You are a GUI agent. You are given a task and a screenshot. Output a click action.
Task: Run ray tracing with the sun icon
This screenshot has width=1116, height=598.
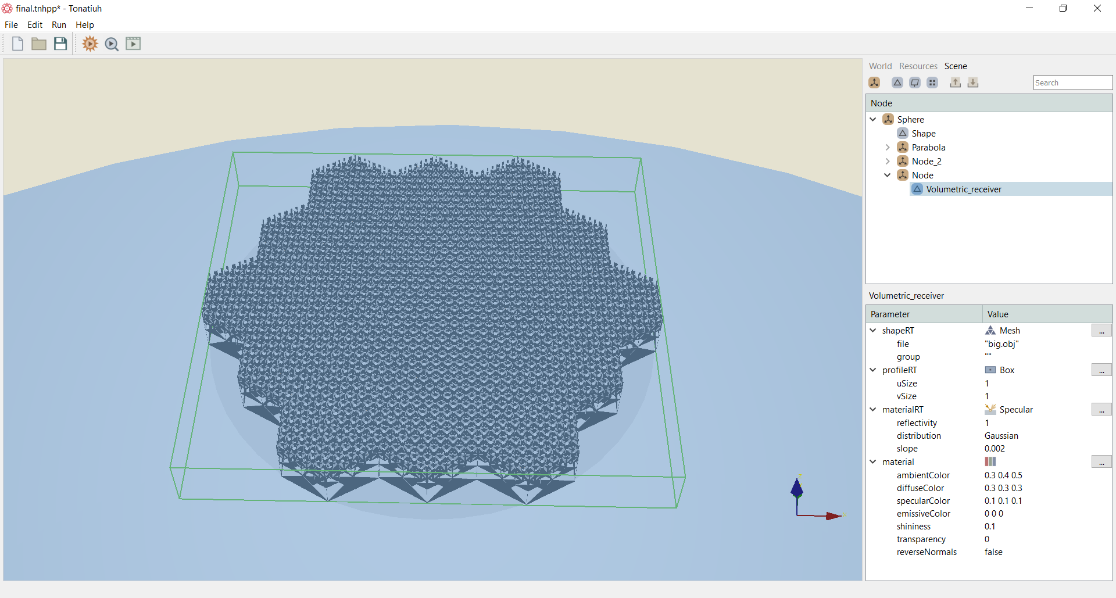point(90,44)
